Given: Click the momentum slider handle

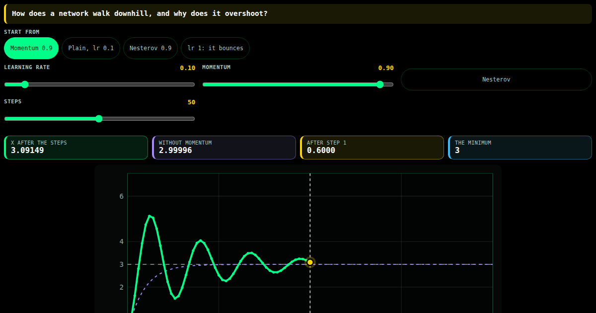Looking at the screenshot, I should [x=380, y=84].
